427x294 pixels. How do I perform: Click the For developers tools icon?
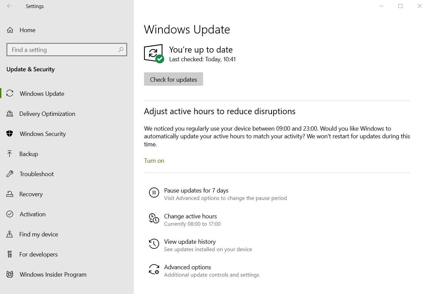[x=10, y=254]
